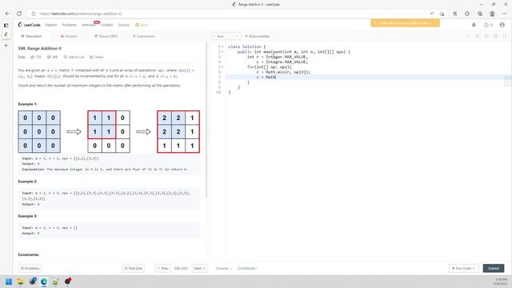Open the Interview menu item
This screenshot has width=512, height=288.
[89, 25]
